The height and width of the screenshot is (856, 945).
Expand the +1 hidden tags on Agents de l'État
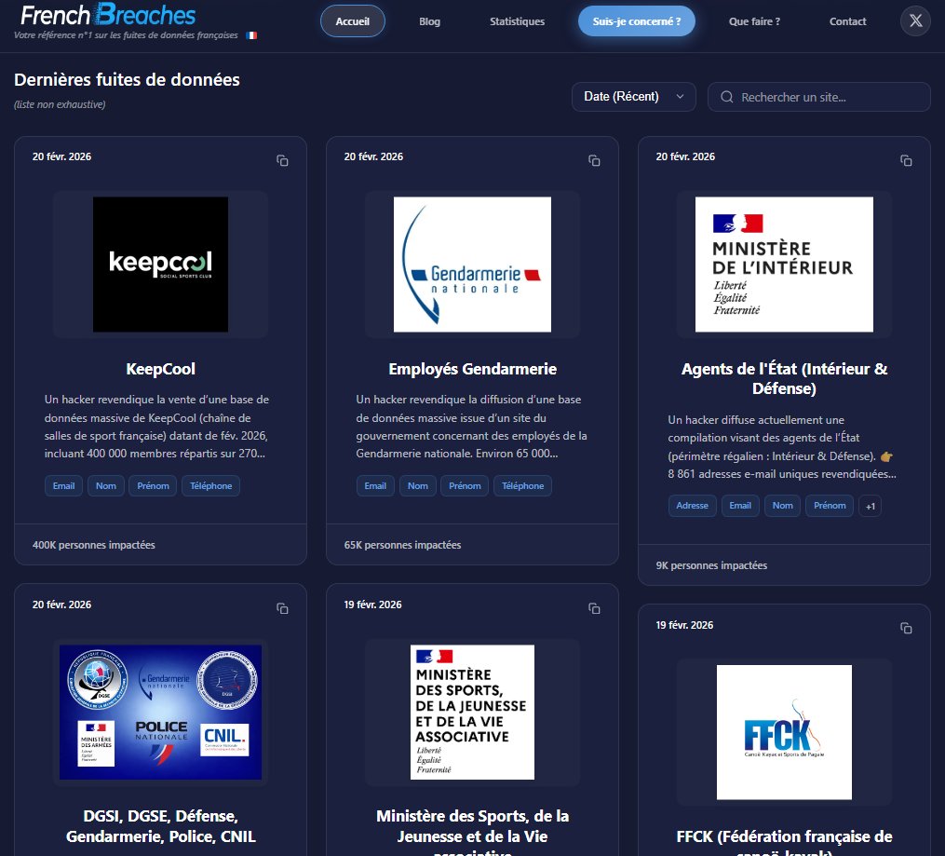870,505
